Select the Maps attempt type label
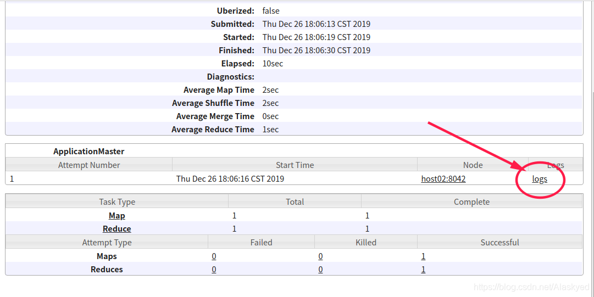 click(107, 256)
